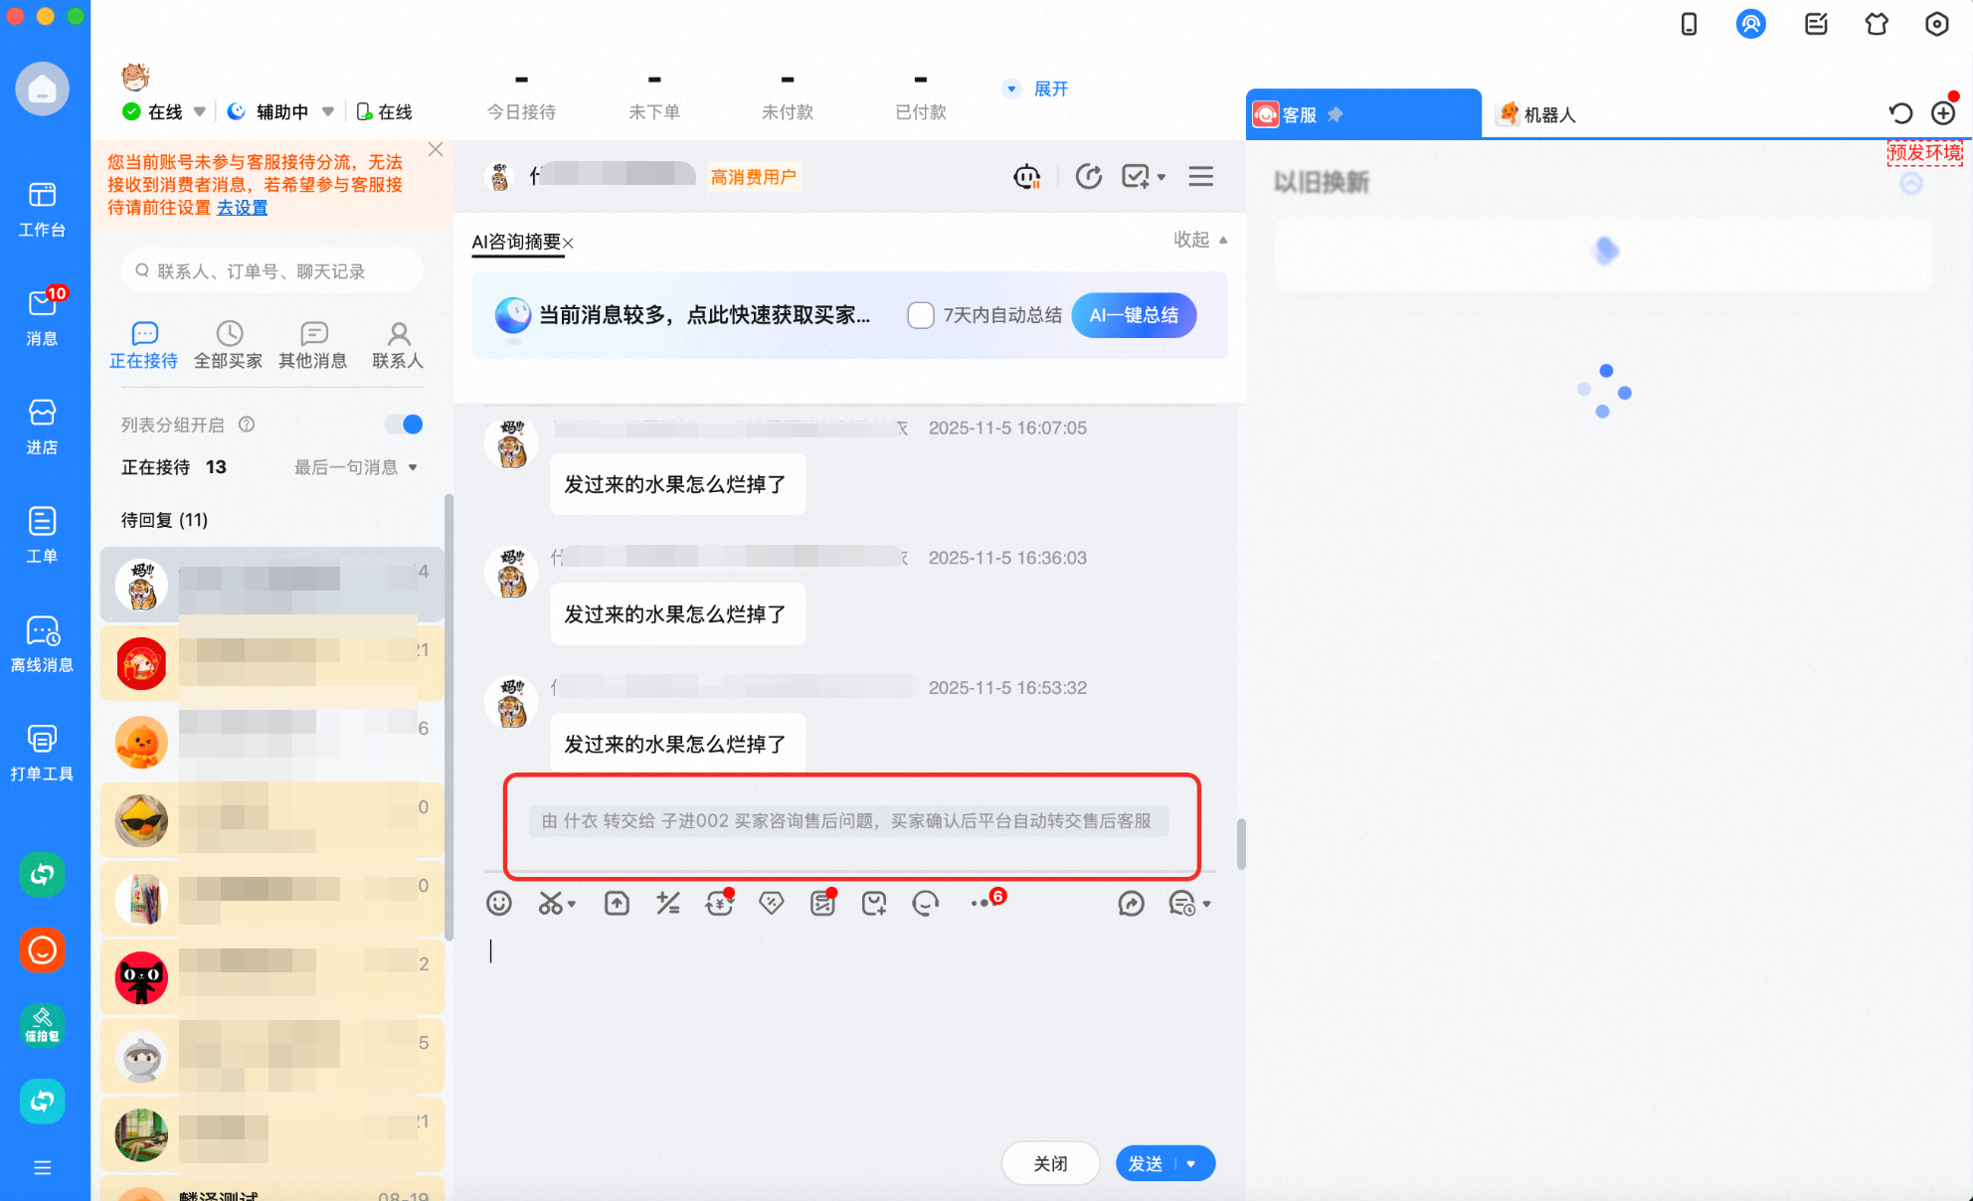Open the 工单 tickets sidebar icon
1973x1201 pixels.
(x=42, y=534)
